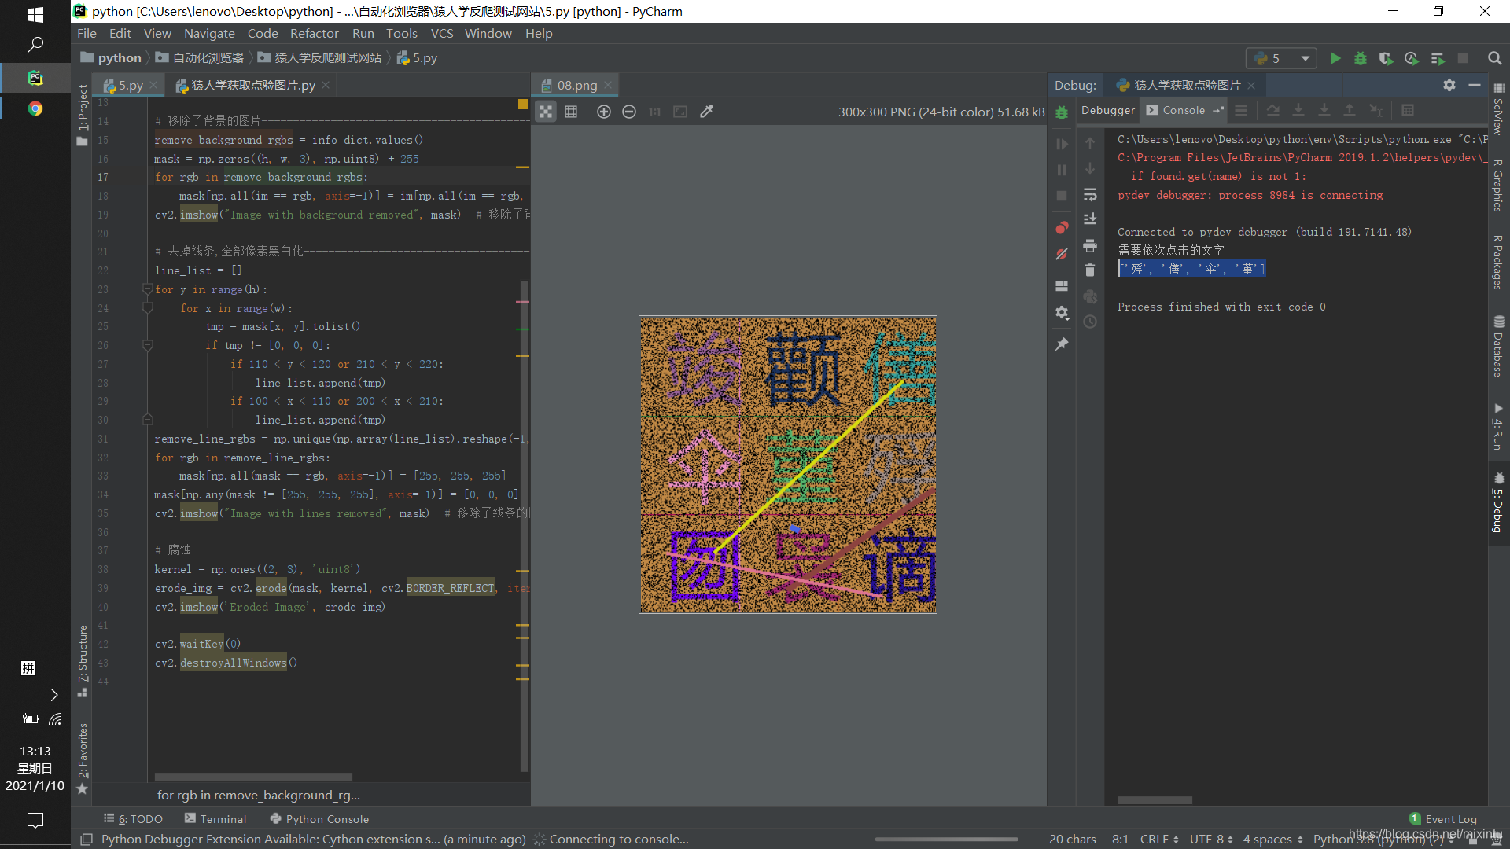Screen dimensions: 1510x849
Task: Toggle grid display in image viewer
Action: [571, 112]
